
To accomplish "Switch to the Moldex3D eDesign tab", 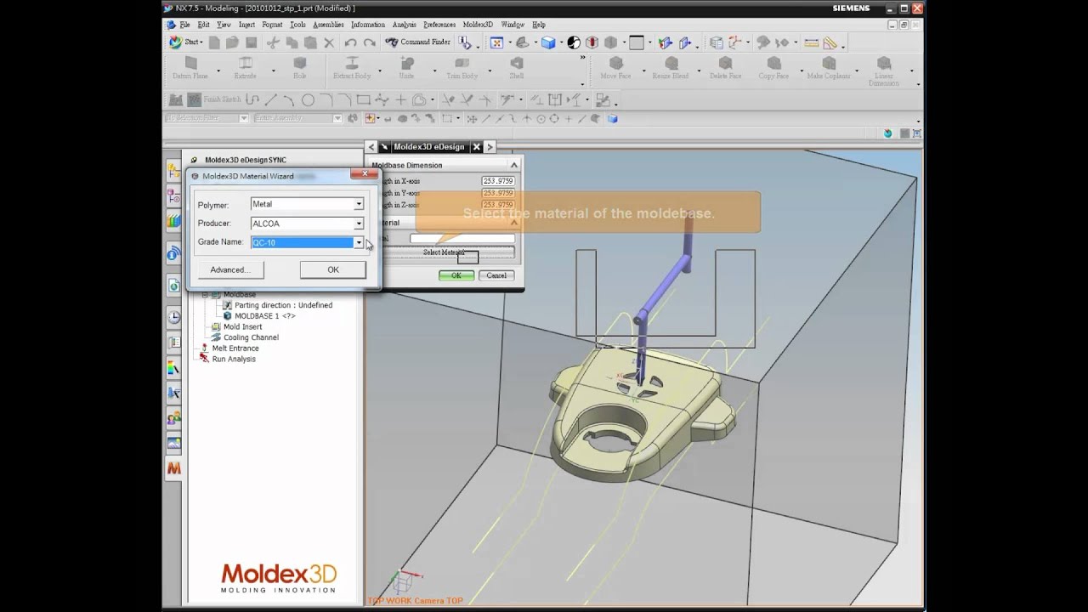I will point(428,147).
